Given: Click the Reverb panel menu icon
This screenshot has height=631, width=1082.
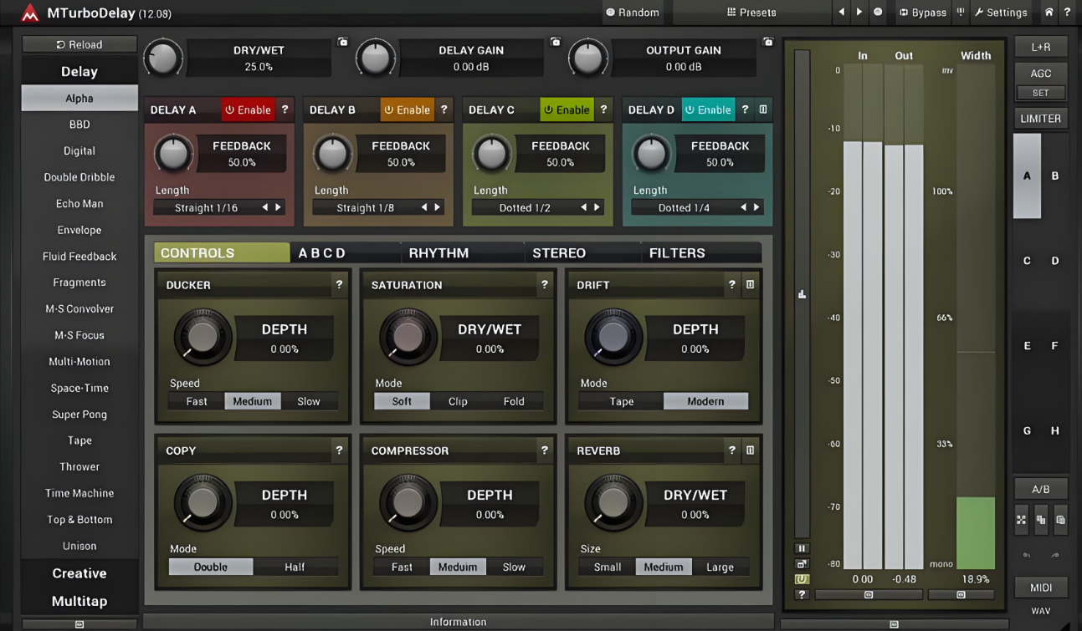Looking at the screenshot, I should point(750,450).
